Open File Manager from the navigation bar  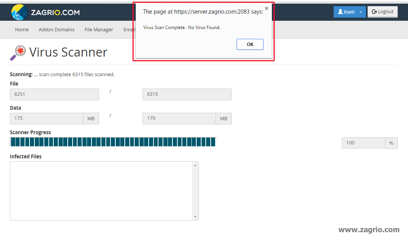[99, 30]
